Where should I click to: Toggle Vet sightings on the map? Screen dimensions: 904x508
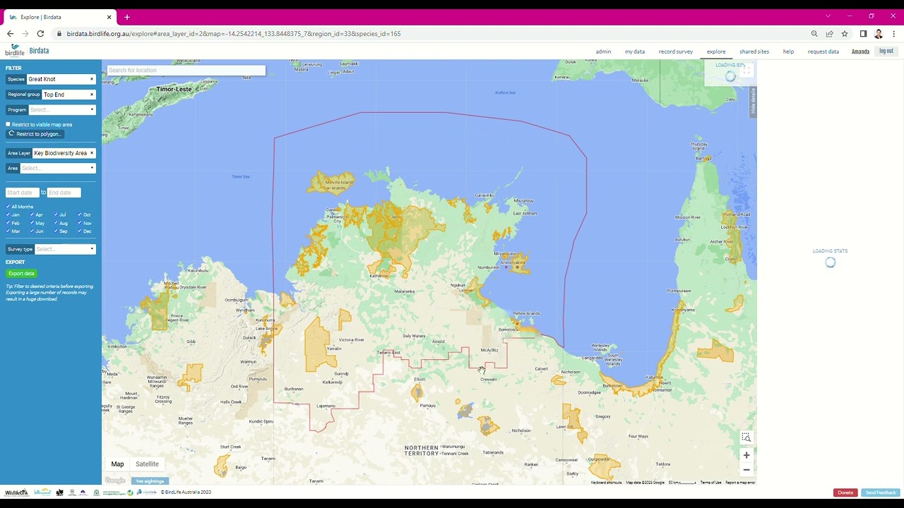coord(150,481)
